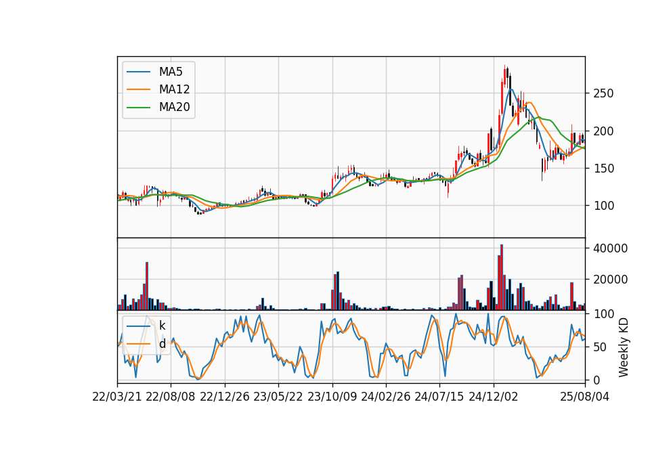Click the 24/02/26 date axis label
Screen dimensions: 650x467
(386, 397)
